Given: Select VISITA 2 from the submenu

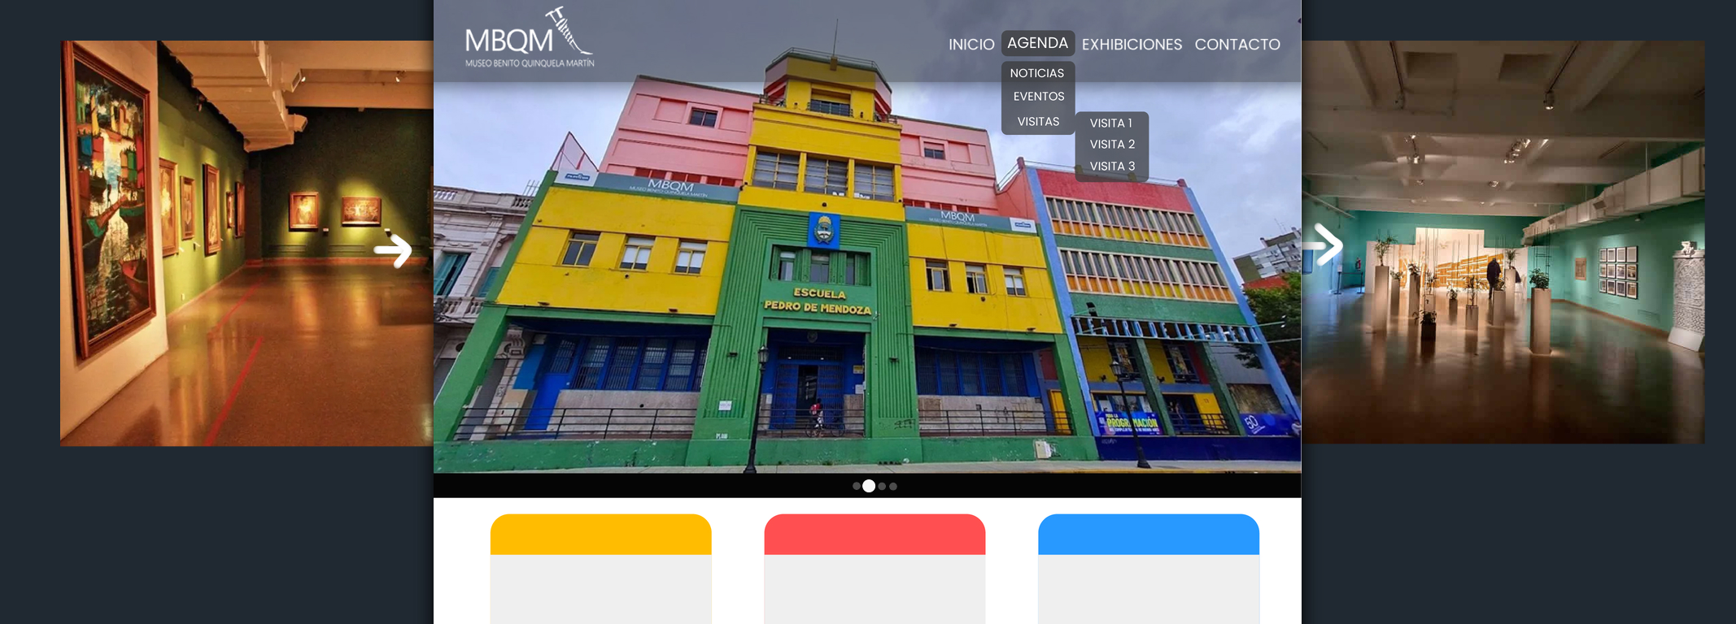Looking at the screenshot, I should coord(1112,145).
